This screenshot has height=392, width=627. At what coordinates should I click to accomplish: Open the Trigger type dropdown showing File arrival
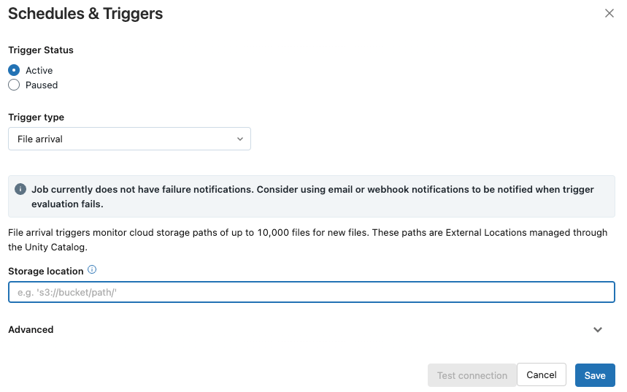[129, 139]
